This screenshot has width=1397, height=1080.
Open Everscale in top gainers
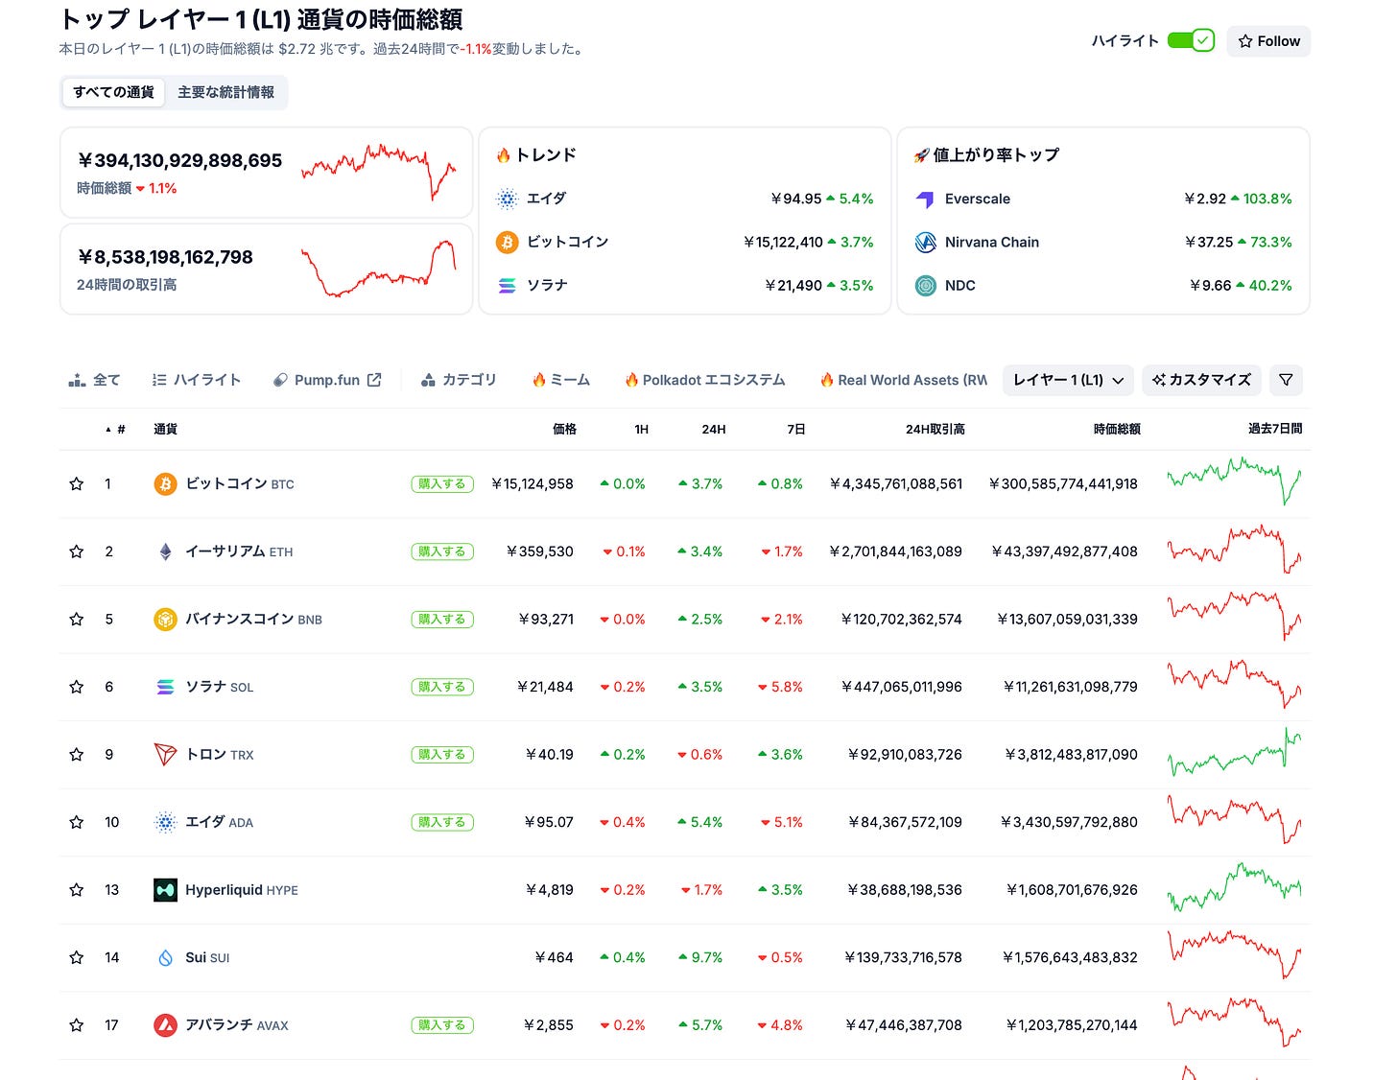977,199
